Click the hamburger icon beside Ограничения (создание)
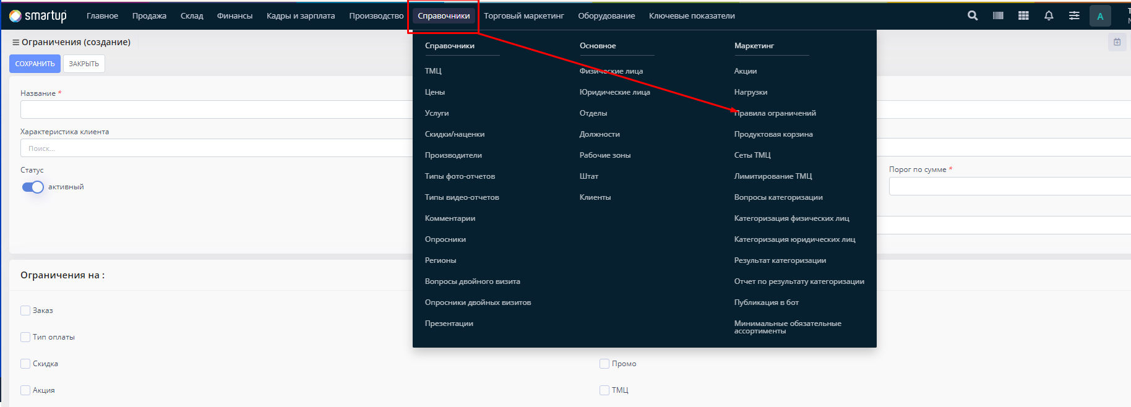Screen dimensions: 1131x407 15,42
